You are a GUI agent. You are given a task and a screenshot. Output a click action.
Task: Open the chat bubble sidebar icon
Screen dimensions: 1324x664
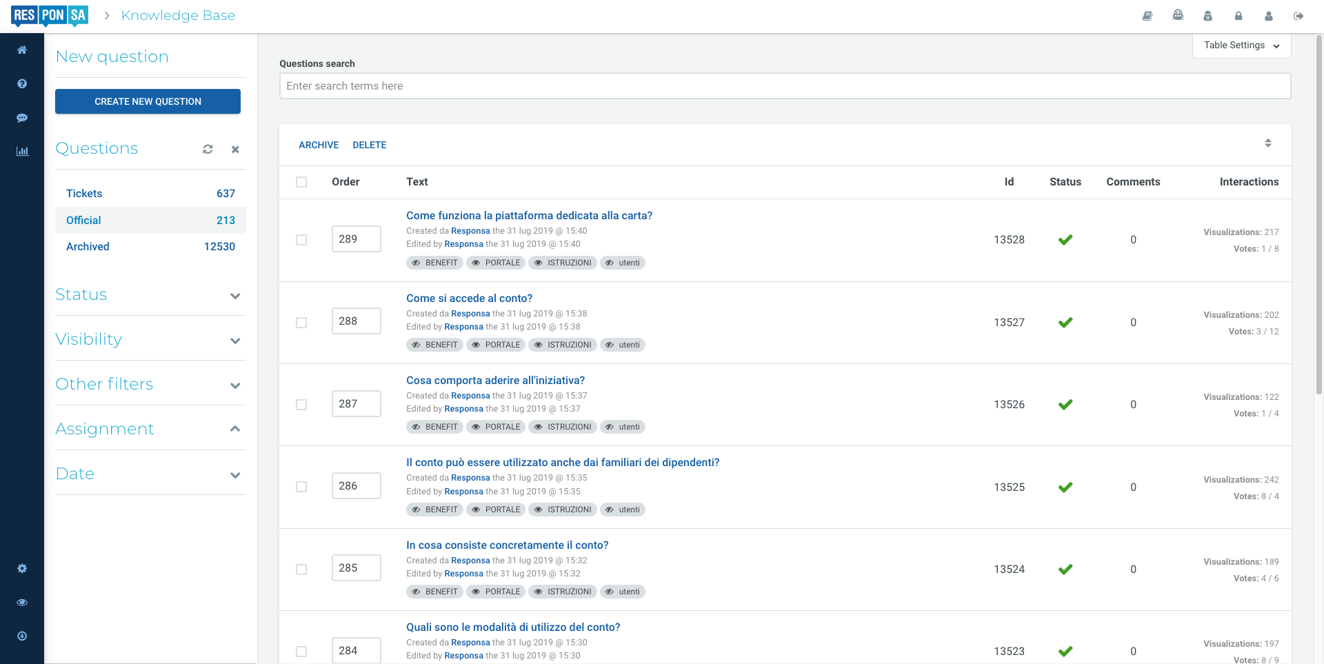22,118
